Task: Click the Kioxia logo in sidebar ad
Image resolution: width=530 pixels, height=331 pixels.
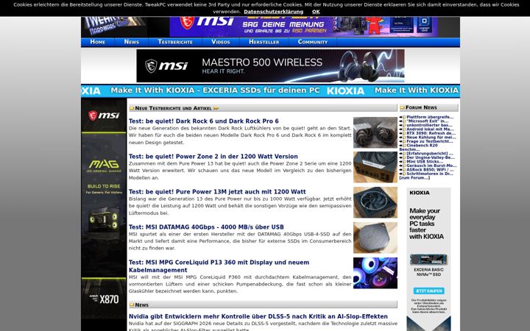Action: (x=420, y=193)
